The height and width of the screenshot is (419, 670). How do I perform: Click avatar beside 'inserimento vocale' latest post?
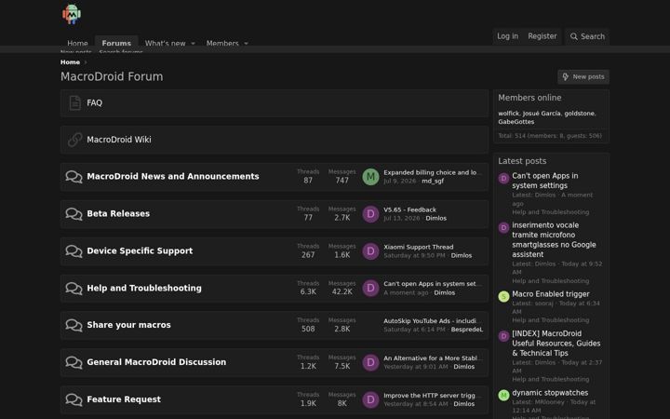tap(503, 227)
